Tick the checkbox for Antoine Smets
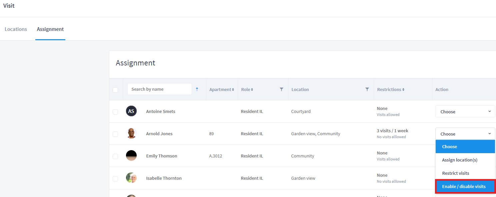 click(x=115, y=112)
